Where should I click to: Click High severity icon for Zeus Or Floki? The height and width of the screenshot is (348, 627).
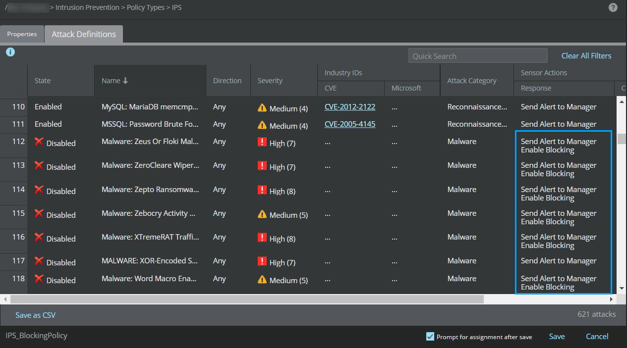(x=262, y=143)
